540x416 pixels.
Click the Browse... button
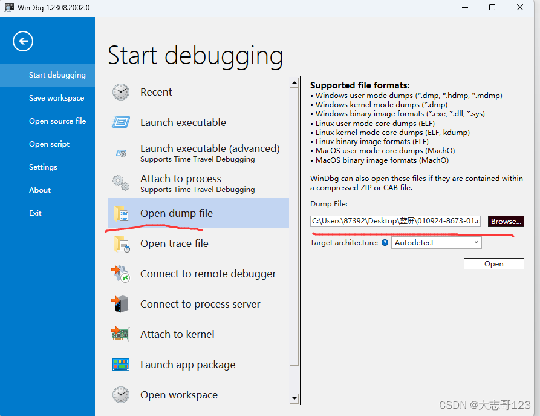point(506,222)
